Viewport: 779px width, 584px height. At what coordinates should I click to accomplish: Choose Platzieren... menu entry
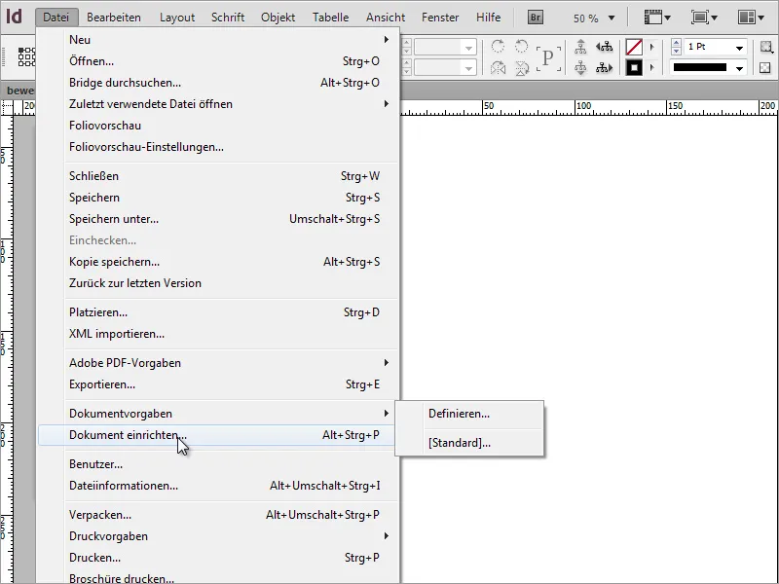coord(217,312)
